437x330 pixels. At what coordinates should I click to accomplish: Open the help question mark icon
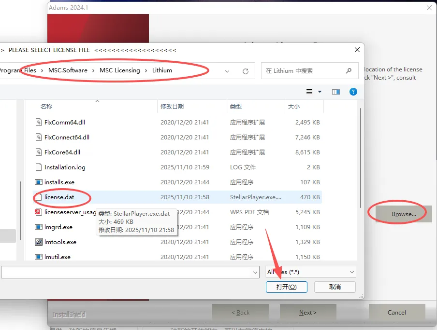click(x=353, y=92)
